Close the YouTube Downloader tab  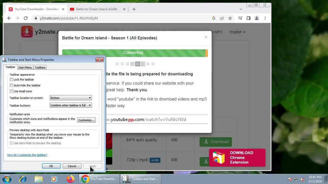[63, 9]
